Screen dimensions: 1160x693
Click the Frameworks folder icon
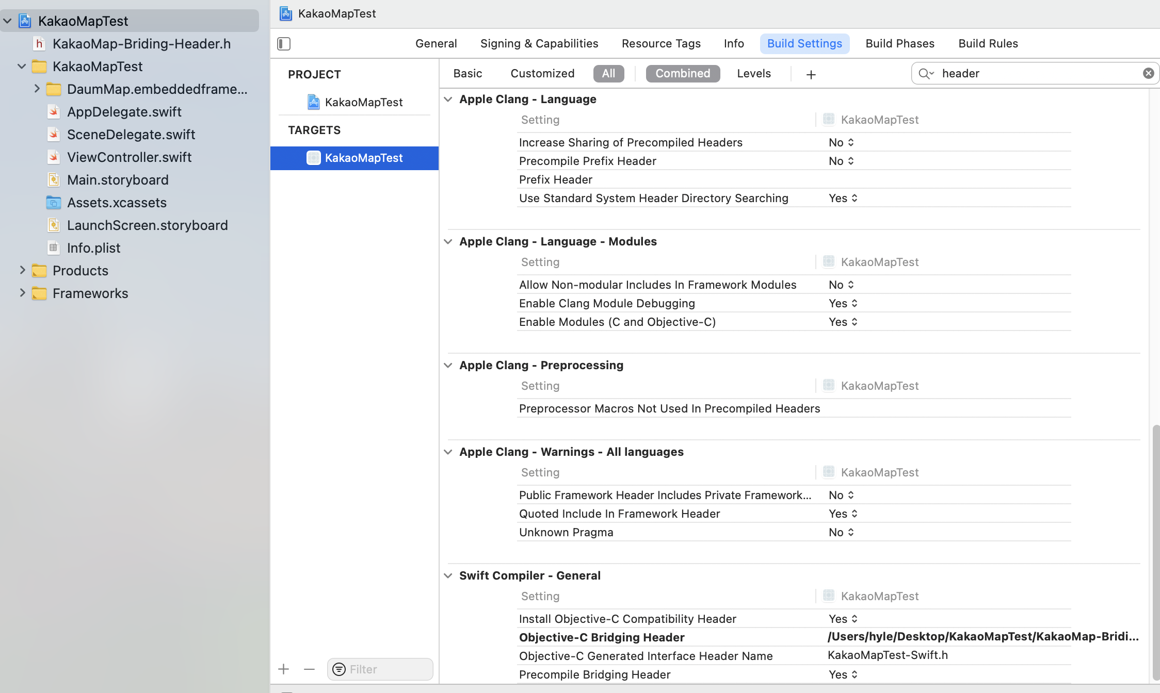pyautogui.click(x=39, y=293)
